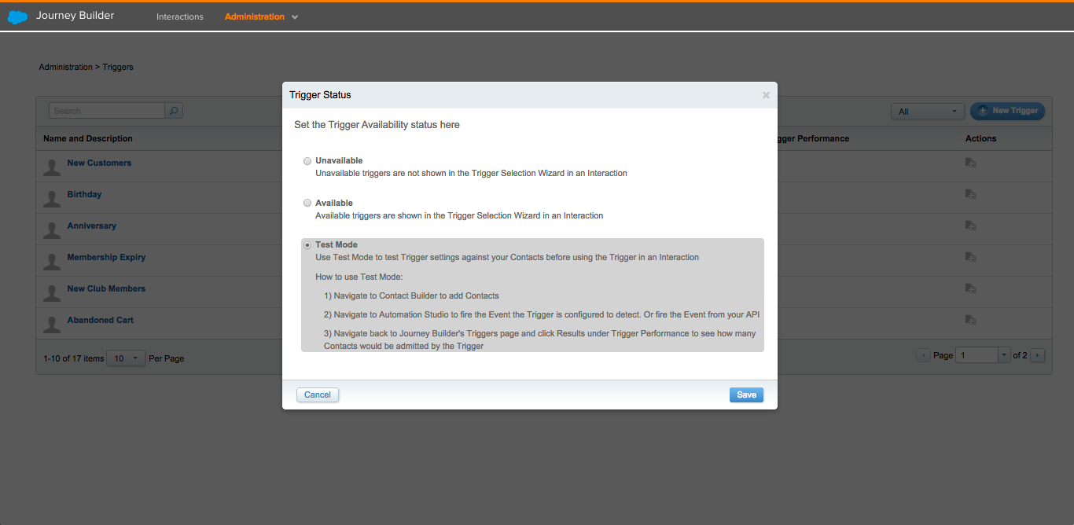1074x525 pixels.
Task: Click the Save button
Action: 746,395
